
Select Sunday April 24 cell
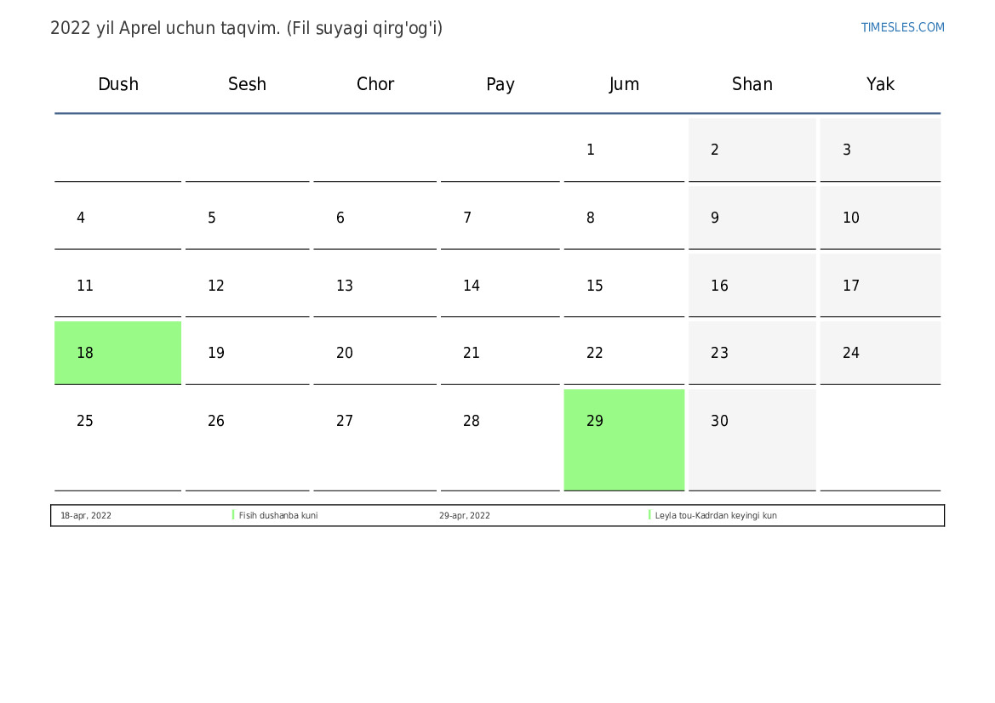click(x=880, y=353)
